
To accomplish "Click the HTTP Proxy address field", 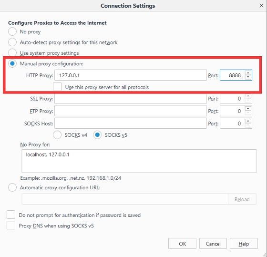I will (131, 75).
